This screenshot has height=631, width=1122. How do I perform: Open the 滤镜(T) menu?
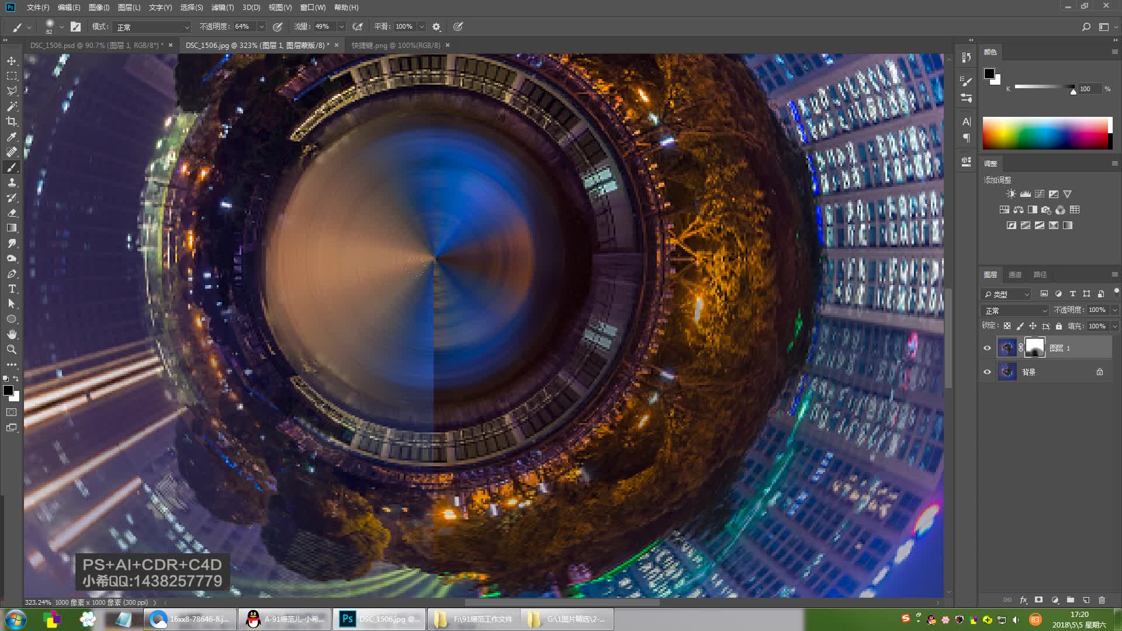pos(222,8)
